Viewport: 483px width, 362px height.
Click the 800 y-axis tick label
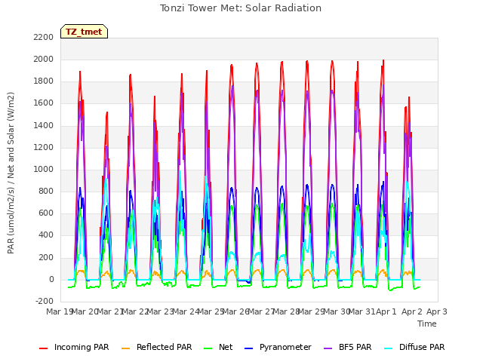(x=46, y=191)
